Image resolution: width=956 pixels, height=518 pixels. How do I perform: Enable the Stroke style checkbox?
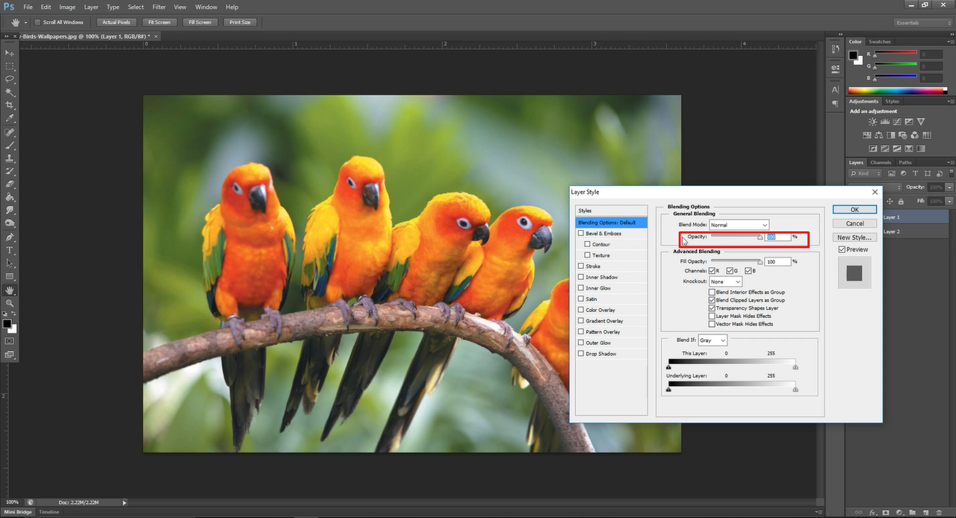point(581,266)
